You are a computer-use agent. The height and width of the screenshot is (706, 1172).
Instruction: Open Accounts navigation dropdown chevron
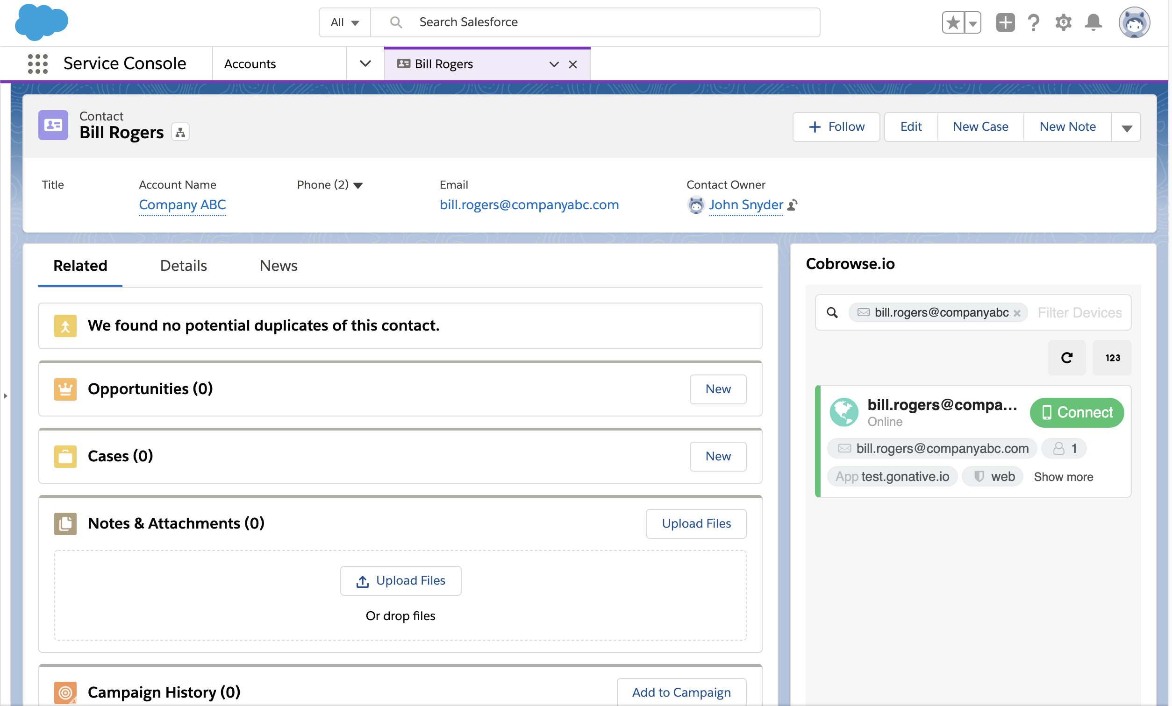click(x=365, y=64)
